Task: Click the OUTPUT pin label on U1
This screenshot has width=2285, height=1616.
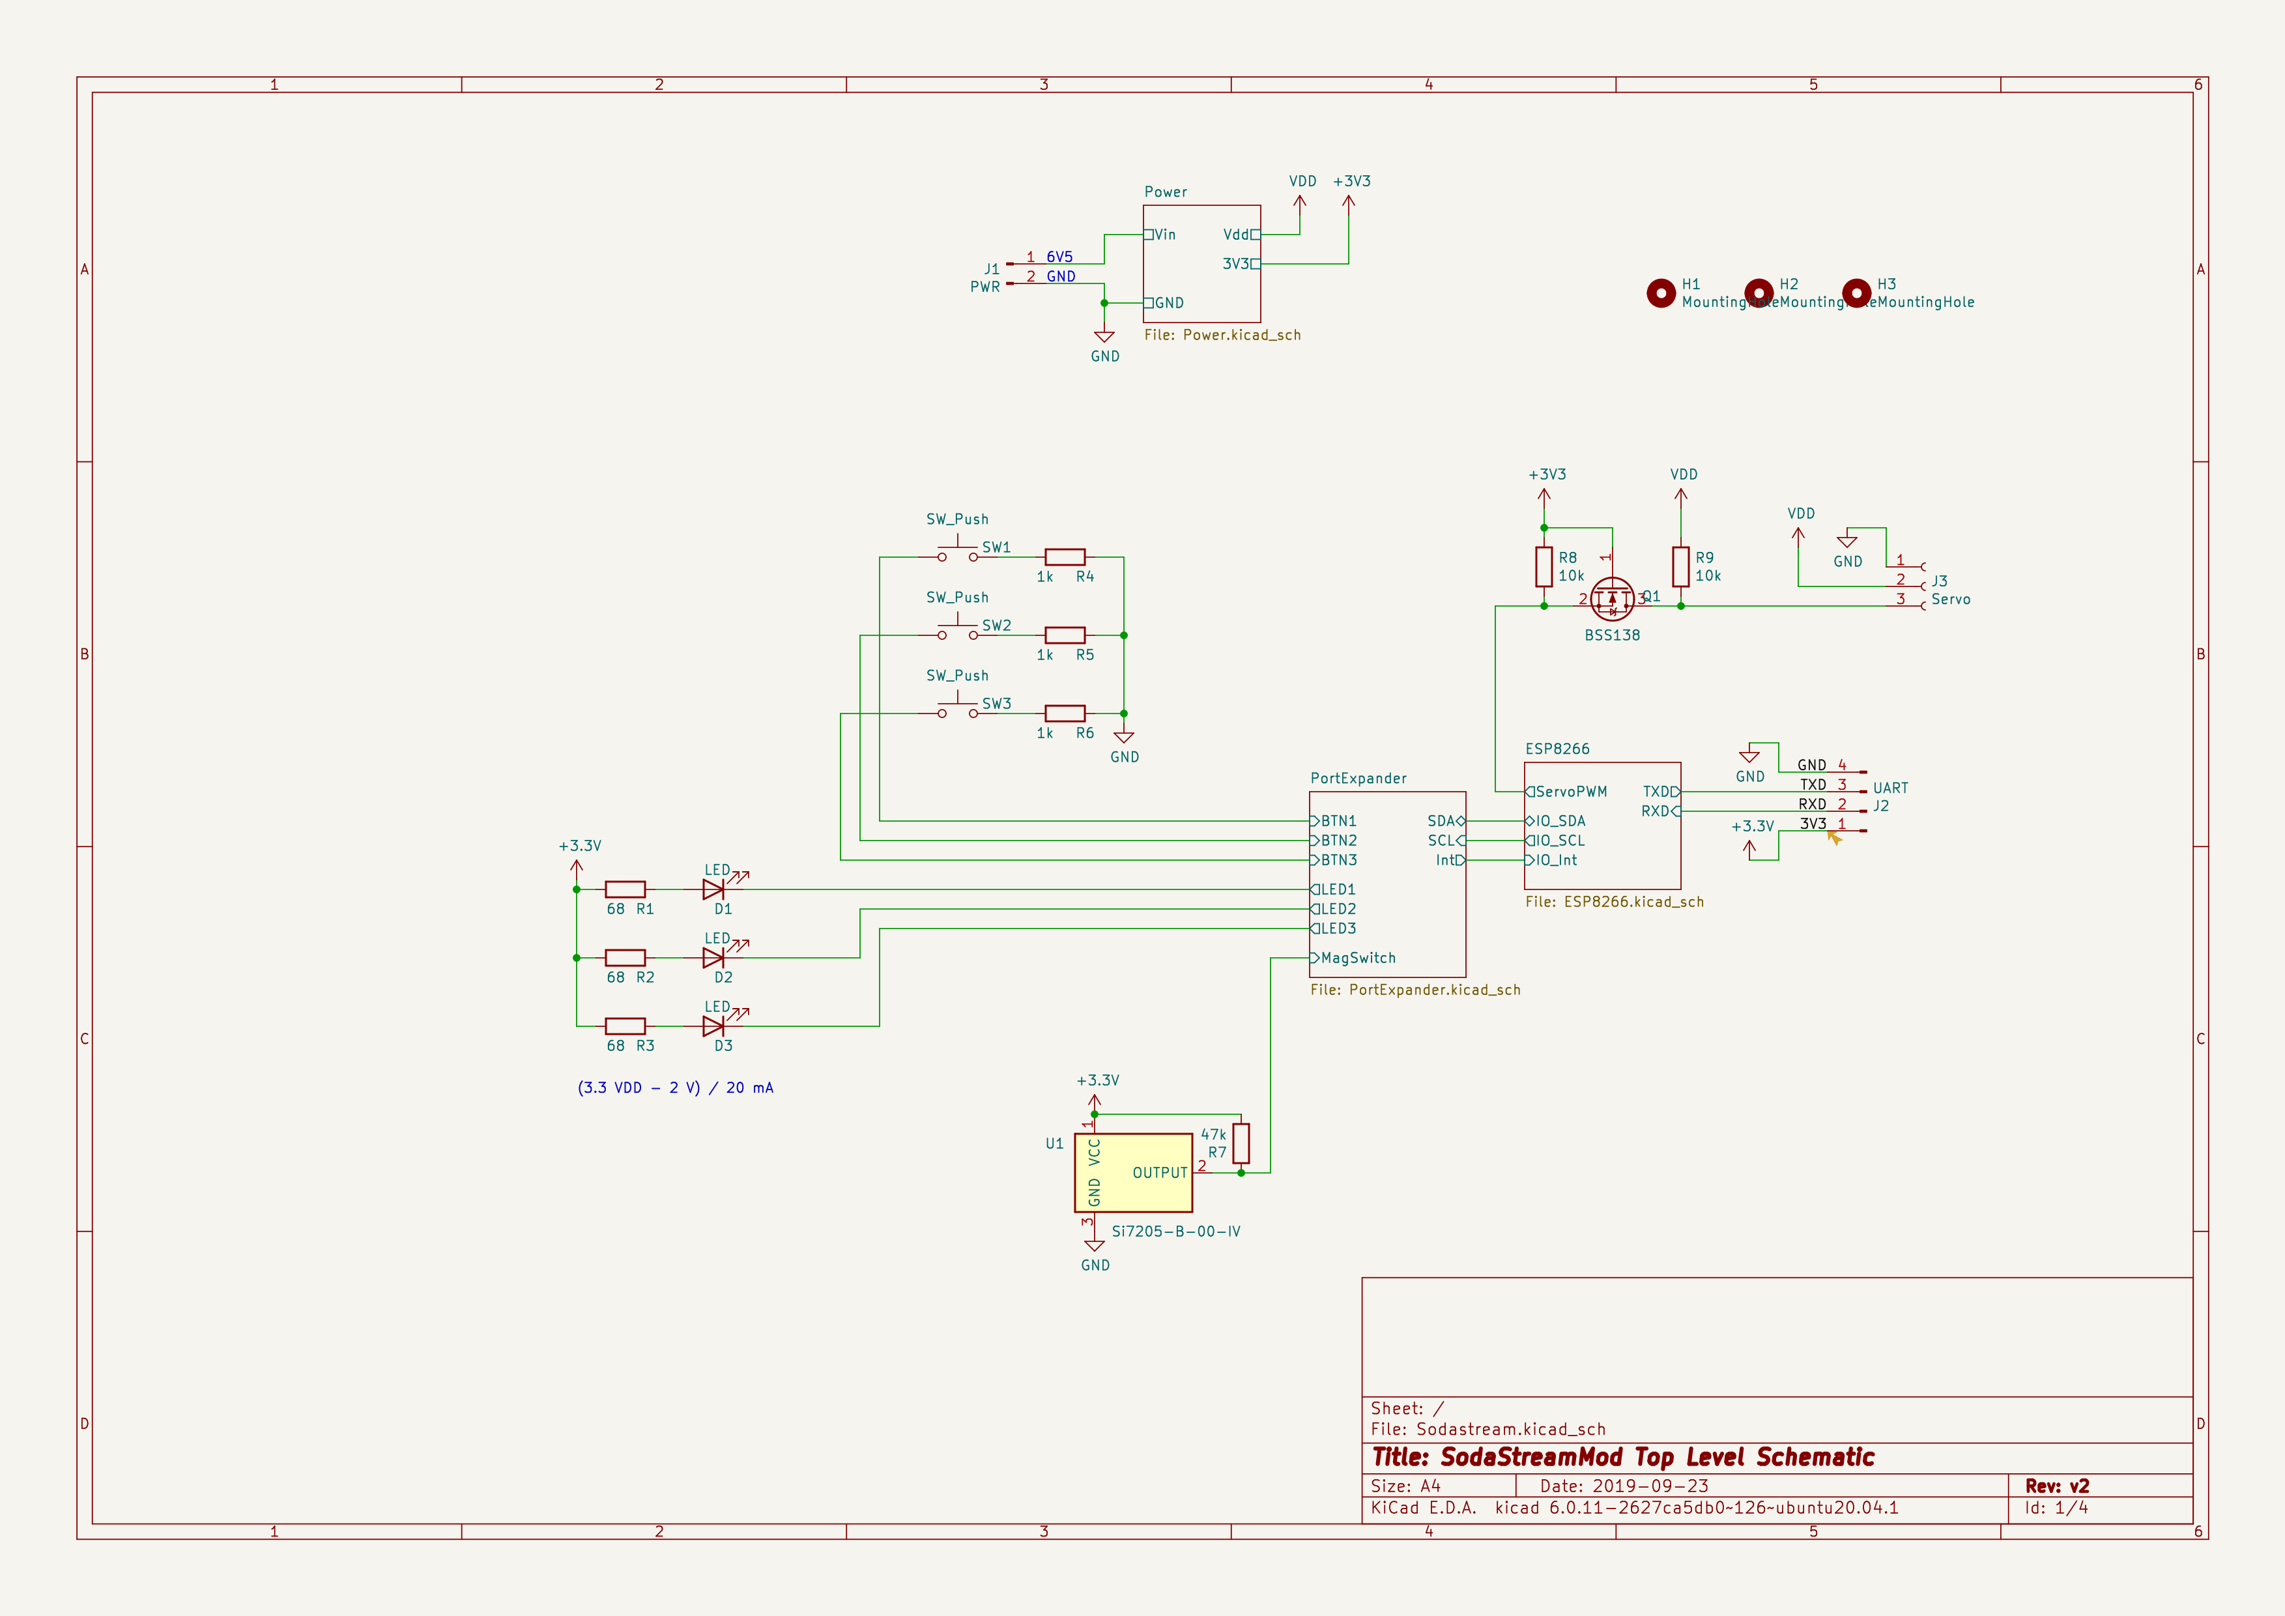Action: coord(1160,1173)
